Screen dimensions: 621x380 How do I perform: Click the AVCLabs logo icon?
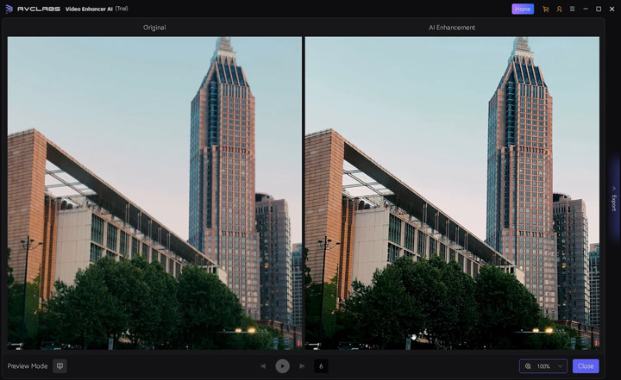[x=9, y=9]
